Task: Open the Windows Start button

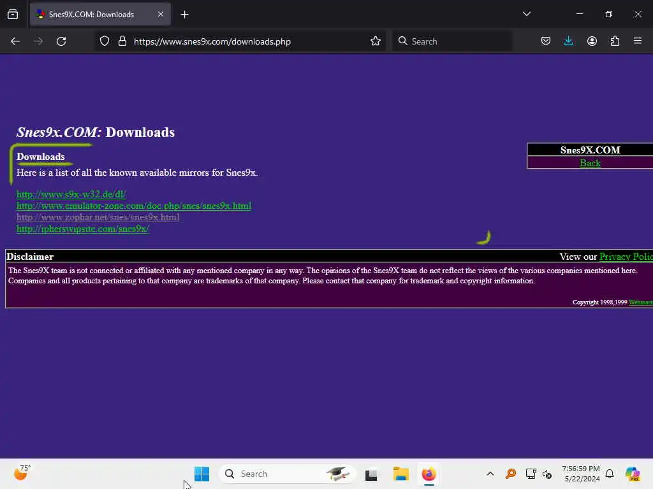Action: pyautogui.click(x=202, y=474)
